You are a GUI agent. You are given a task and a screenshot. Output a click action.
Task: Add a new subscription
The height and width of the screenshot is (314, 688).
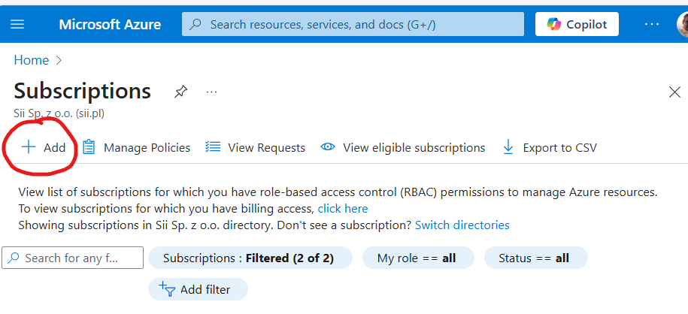pos(43,147)
